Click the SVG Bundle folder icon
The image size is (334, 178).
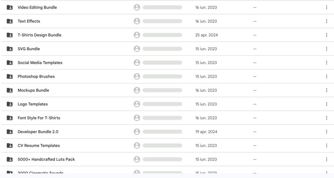10,49
